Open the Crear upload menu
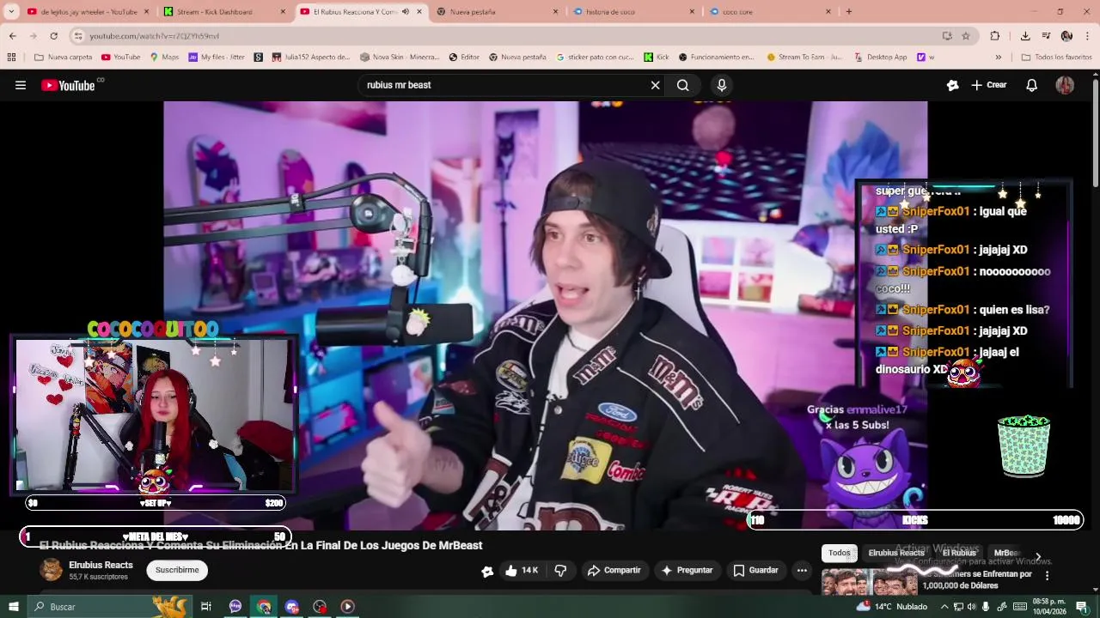Viewport: 1100px width, 618px height. (989, 85)
